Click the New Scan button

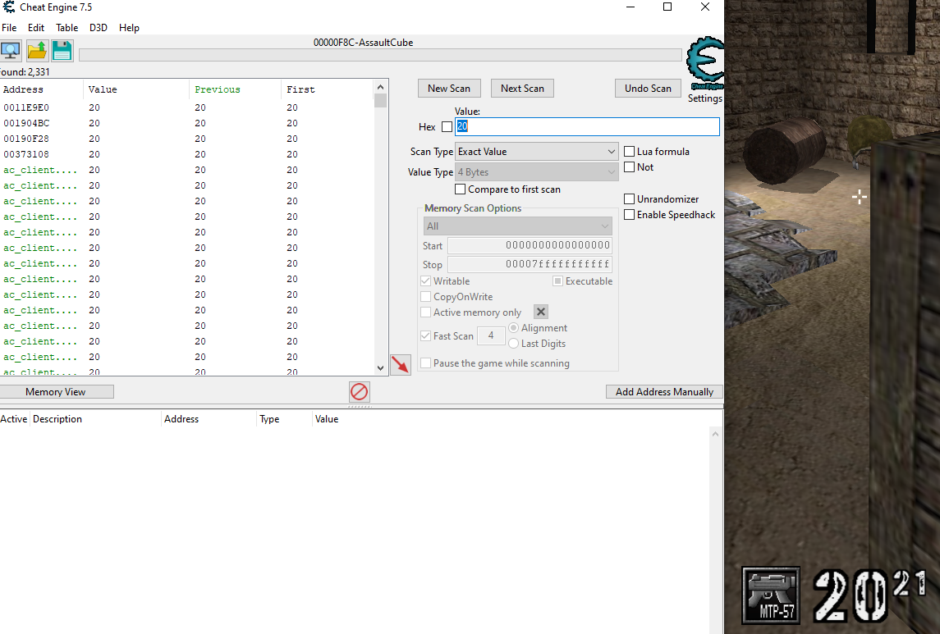pos(449,88)
